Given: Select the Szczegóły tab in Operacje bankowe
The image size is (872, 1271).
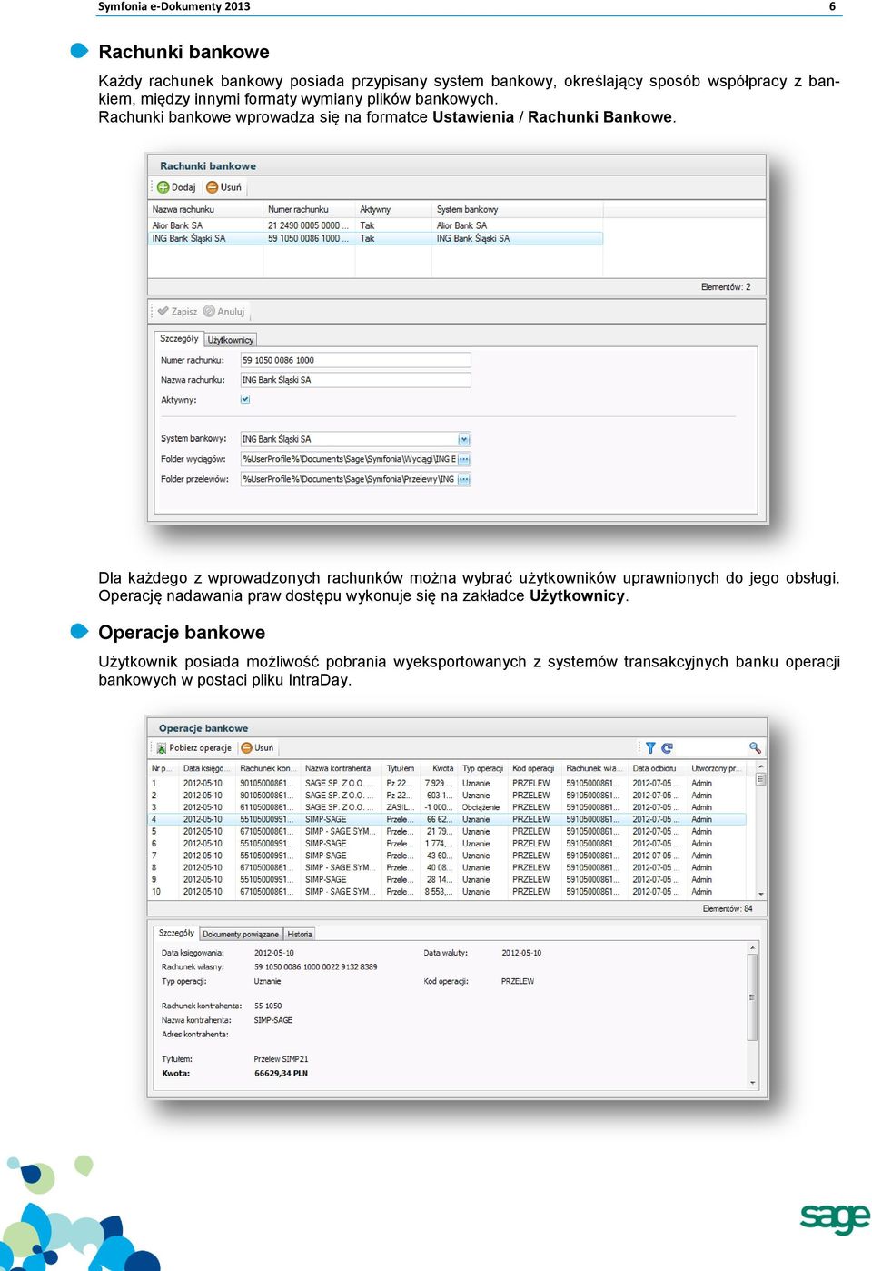Looking at the screenshot, I should point(176,933).
